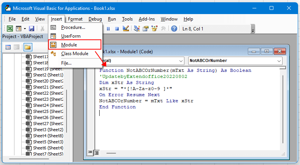Select Module from the Insert menu
The height and width of the screenshot is (165, 300).
tap(69, 45)
